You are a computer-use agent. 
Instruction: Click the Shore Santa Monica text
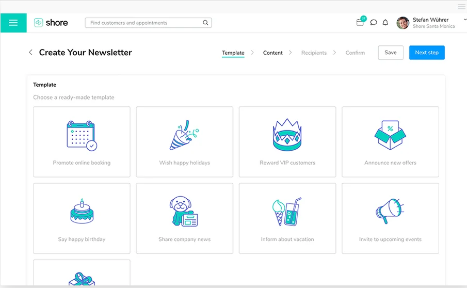pos(433,26)
